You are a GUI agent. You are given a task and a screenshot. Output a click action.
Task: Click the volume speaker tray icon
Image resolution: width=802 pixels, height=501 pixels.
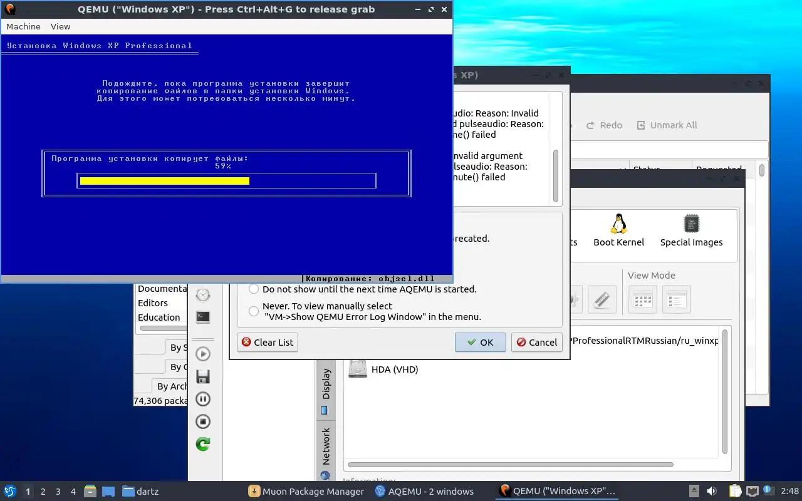[x=712, y=491]
